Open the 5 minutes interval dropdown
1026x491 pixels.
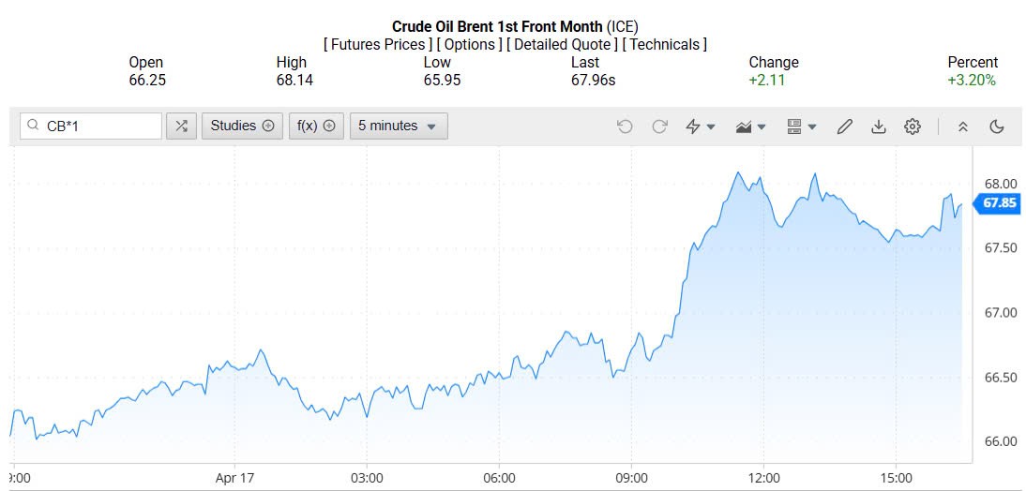point(399,126)
